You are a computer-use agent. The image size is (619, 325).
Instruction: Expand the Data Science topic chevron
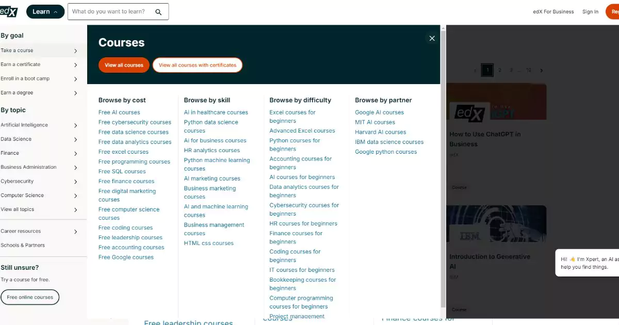(x=75, y=139)
